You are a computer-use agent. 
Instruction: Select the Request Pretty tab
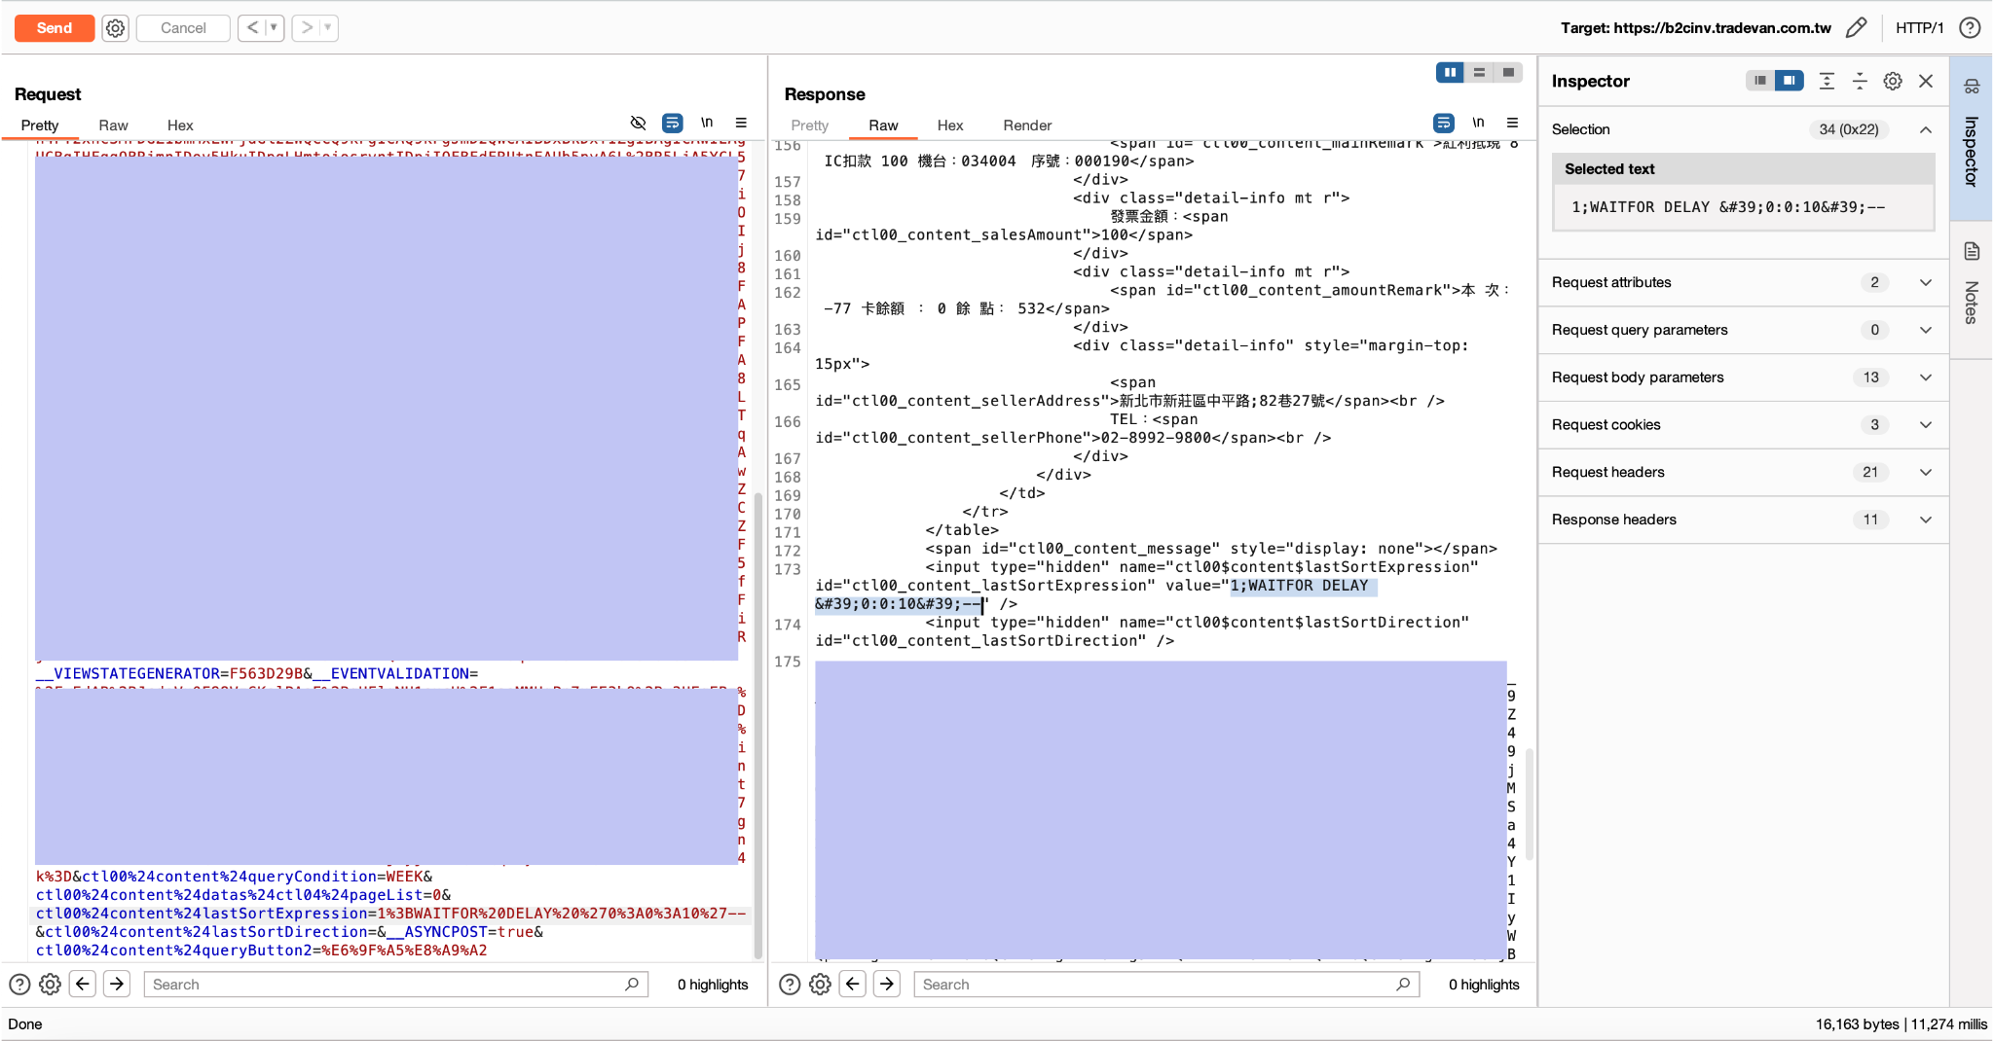tap(40, 126)
